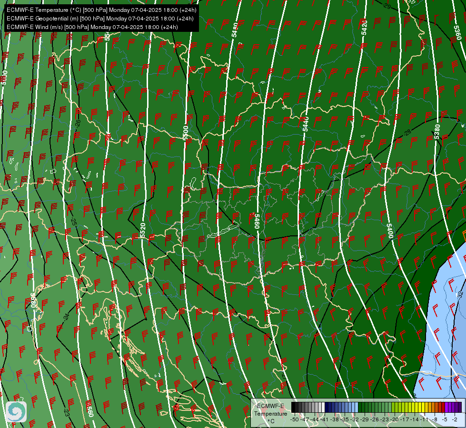Click the 5580 geopotential contour label
This screenshot has width=466, height=428.
tap(33, 300)
